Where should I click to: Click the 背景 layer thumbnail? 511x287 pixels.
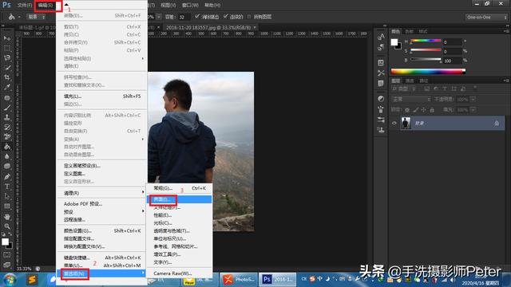(x=406, y=124)
